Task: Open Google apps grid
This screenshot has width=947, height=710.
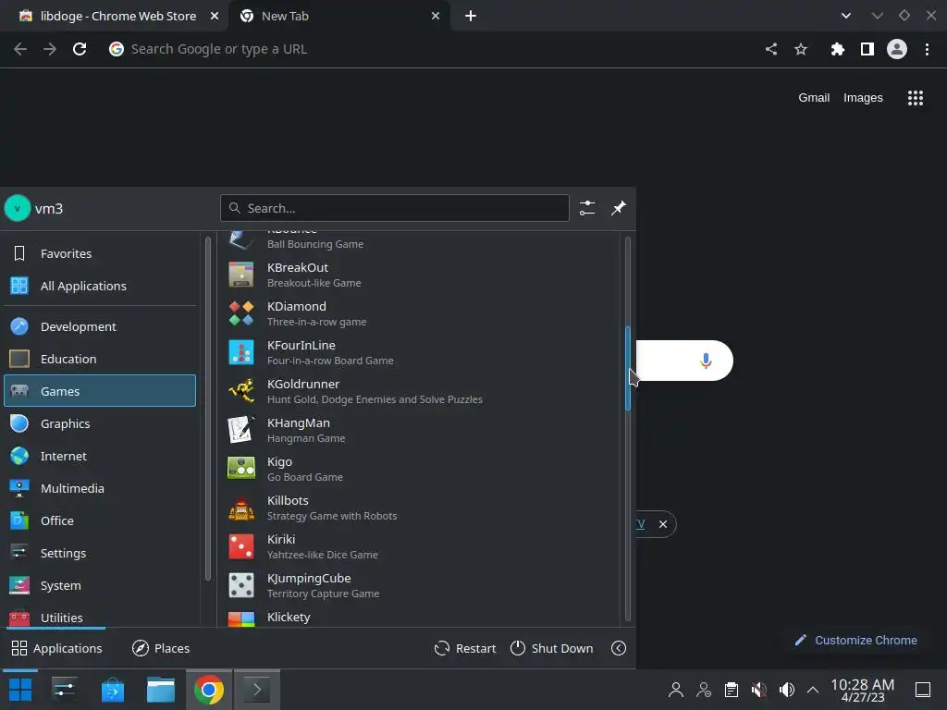Action: 916,98
